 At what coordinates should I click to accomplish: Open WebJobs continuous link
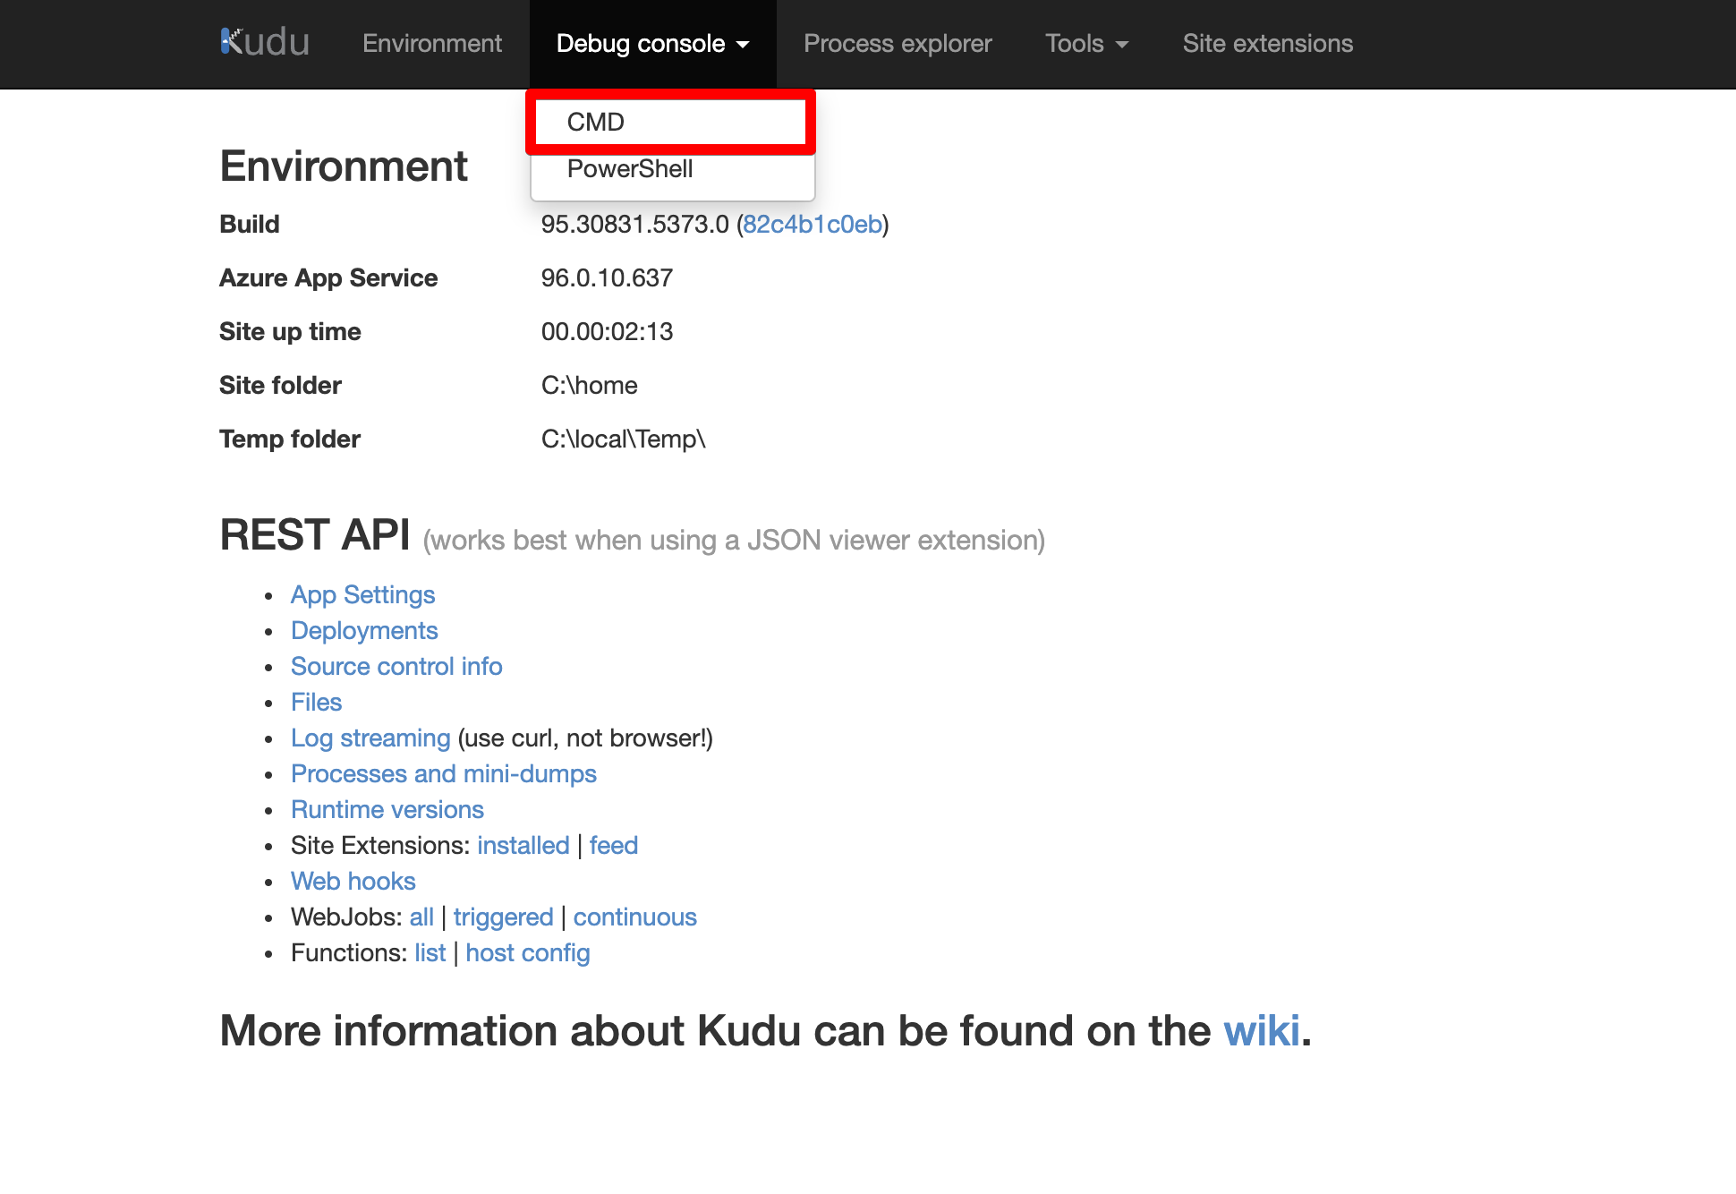[x=635, y=917]
